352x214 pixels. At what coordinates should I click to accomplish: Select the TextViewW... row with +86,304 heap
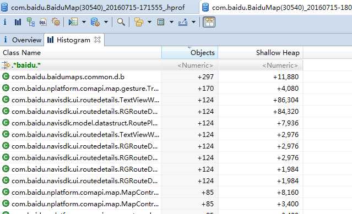[x=151, y=100]
